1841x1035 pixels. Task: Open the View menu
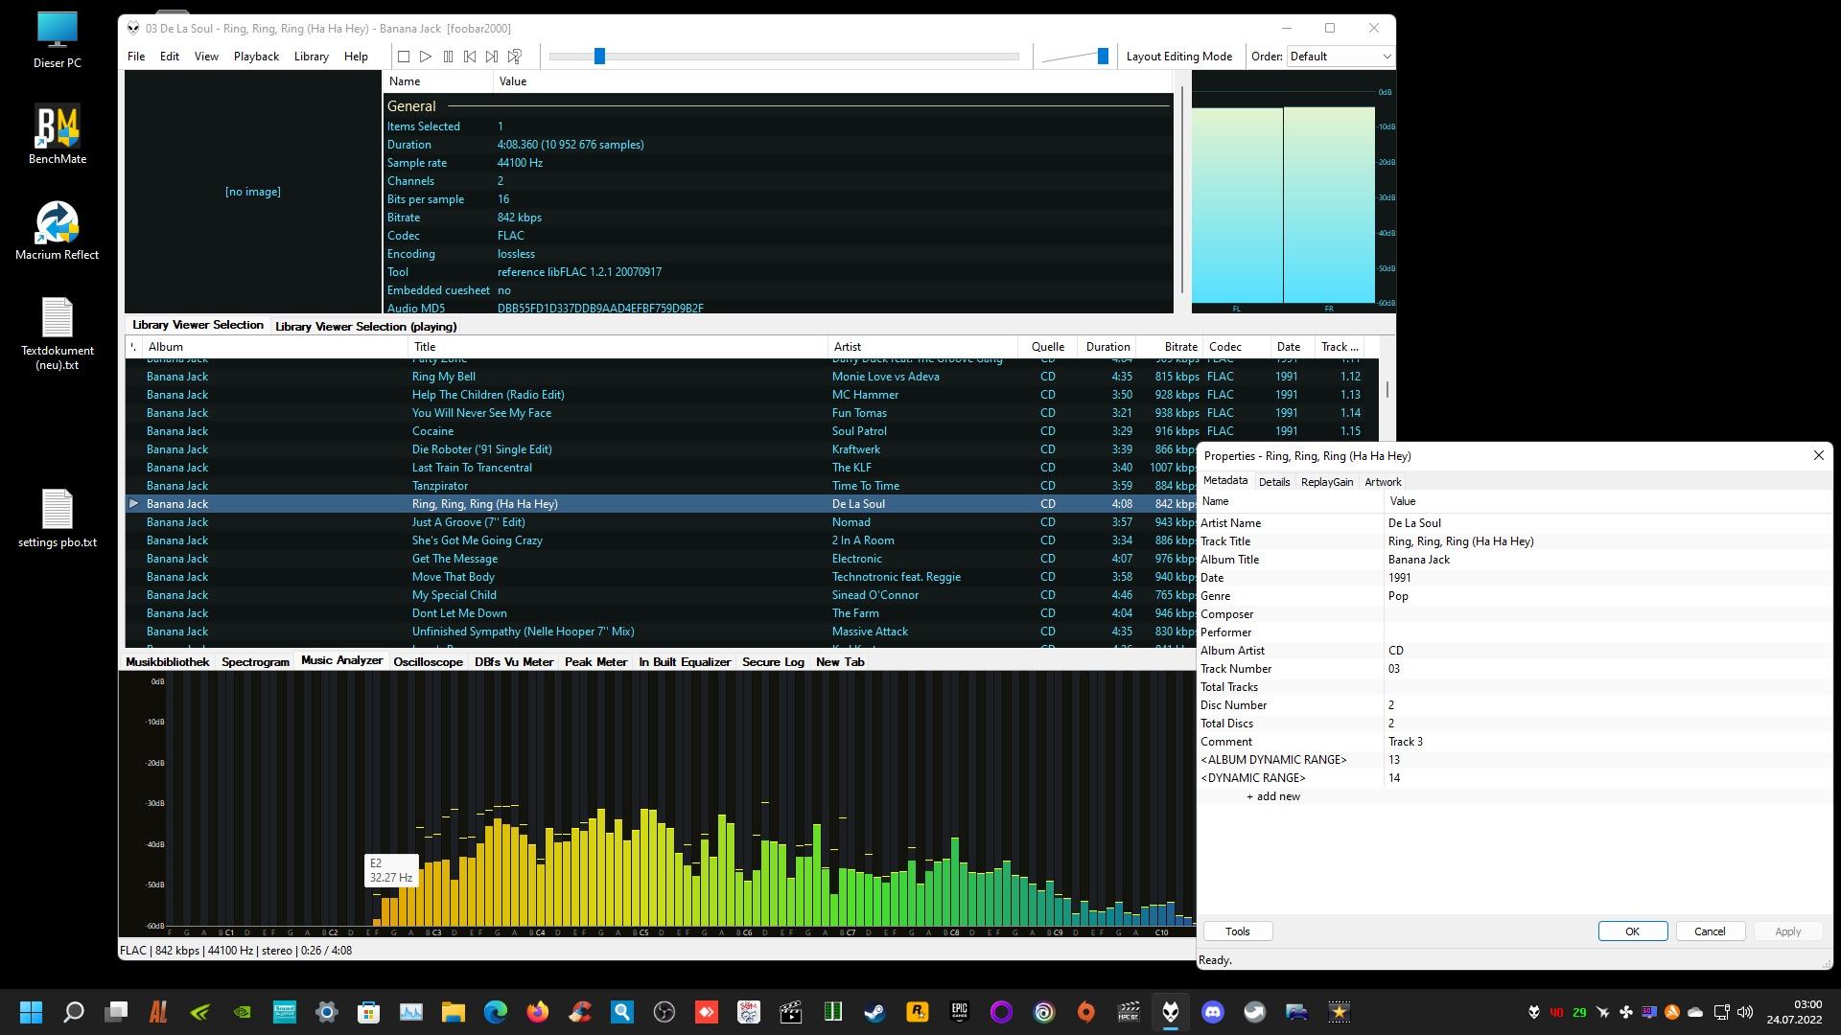coord(206,57)
